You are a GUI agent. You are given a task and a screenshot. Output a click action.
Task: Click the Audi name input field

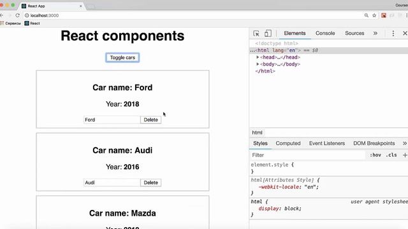pyautogui.click(x=112, y=183)
